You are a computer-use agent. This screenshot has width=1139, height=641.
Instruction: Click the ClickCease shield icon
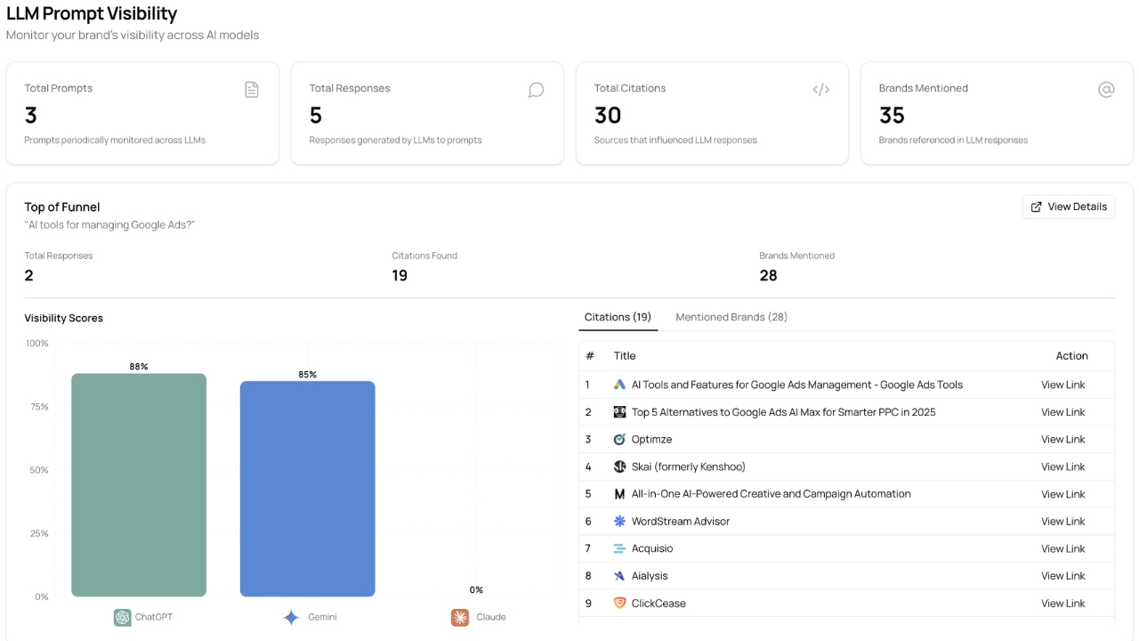pos(619,604)
